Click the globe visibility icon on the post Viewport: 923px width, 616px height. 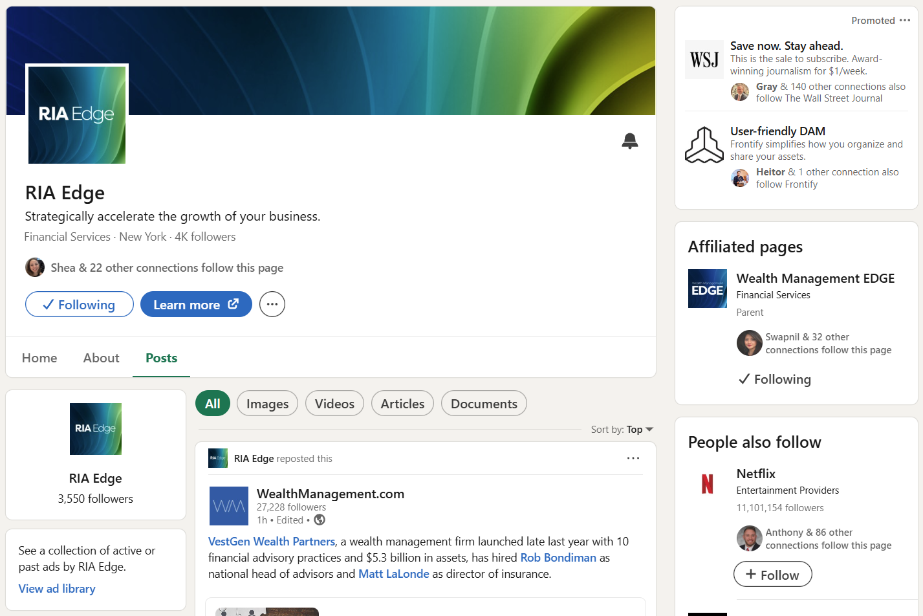coord(318,520)
